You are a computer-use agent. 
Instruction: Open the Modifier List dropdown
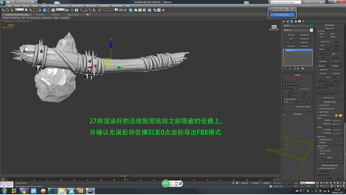click(311, 30)
